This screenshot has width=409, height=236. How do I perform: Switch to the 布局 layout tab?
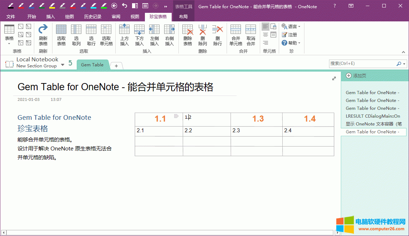[x=183, y=16]
